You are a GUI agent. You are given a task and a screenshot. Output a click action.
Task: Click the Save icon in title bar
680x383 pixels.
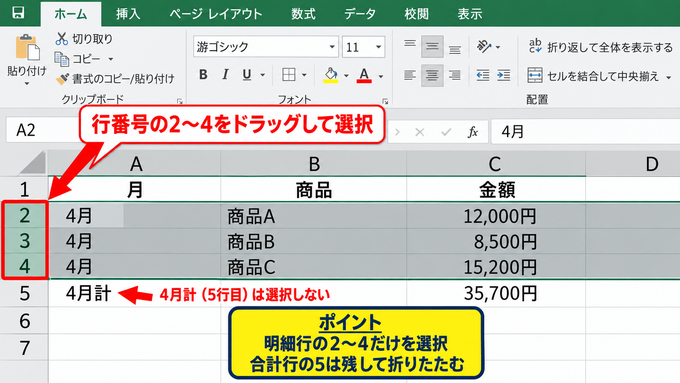[18, 13]
